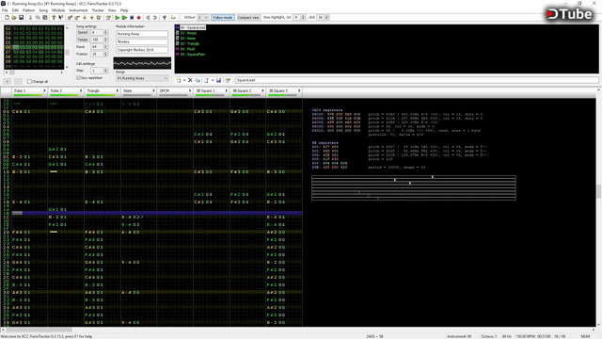The width and height of the screenshot is (602, 339).
Task: Click the Play song green arrow icon
Action: (x=118, y=18)
